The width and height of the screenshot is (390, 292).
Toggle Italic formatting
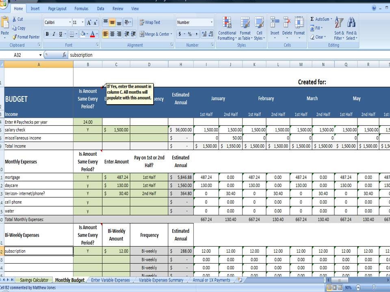[54, 34]
